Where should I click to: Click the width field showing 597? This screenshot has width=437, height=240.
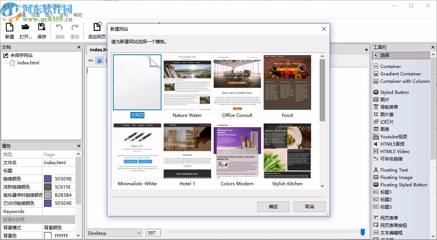coord(153,233)
